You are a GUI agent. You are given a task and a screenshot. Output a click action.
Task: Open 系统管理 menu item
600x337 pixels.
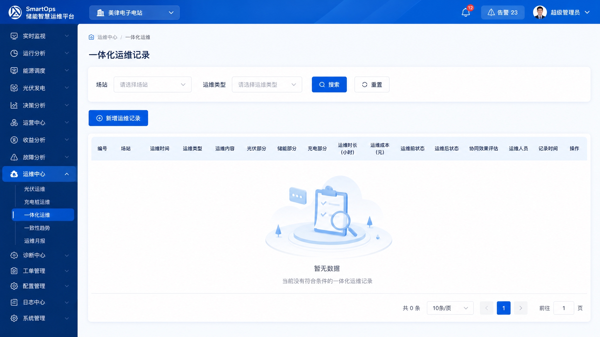39,318
